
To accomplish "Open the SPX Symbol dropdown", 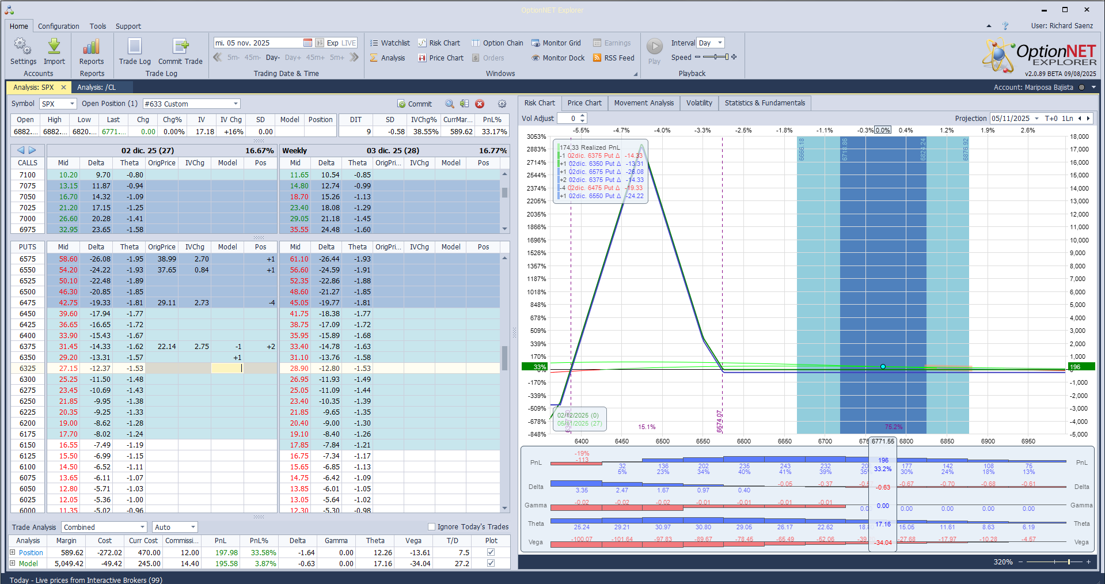I will (x=72, y=104).
